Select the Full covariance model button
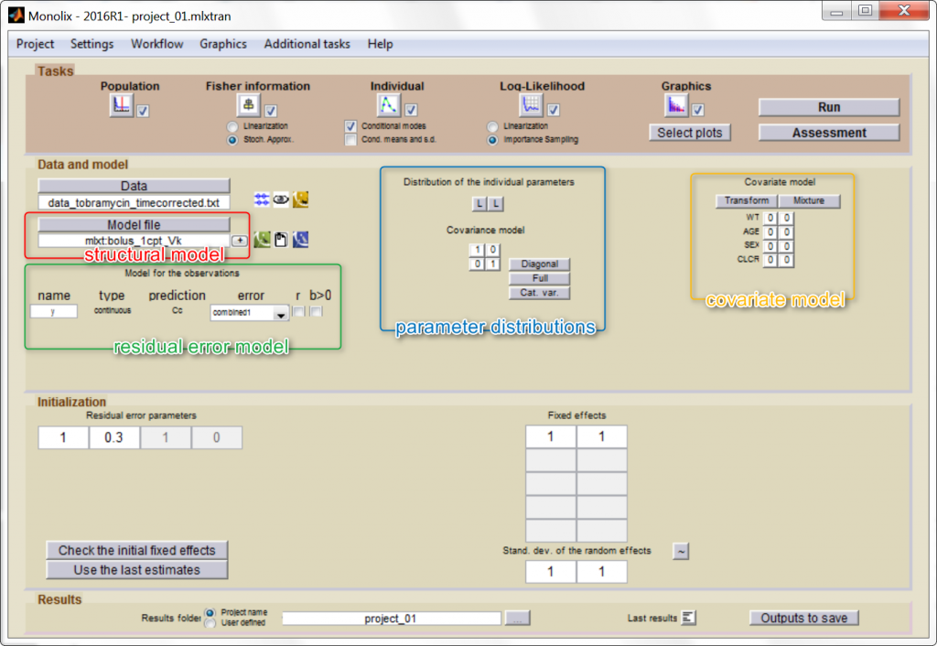Viewport: 937px width, 646px height. tap(539, 278)
